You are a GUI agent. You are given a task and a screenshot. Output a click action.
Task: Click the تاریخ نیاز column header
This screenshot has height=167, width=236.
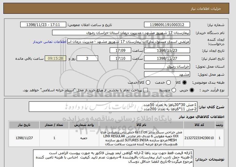tap(24, 125)
